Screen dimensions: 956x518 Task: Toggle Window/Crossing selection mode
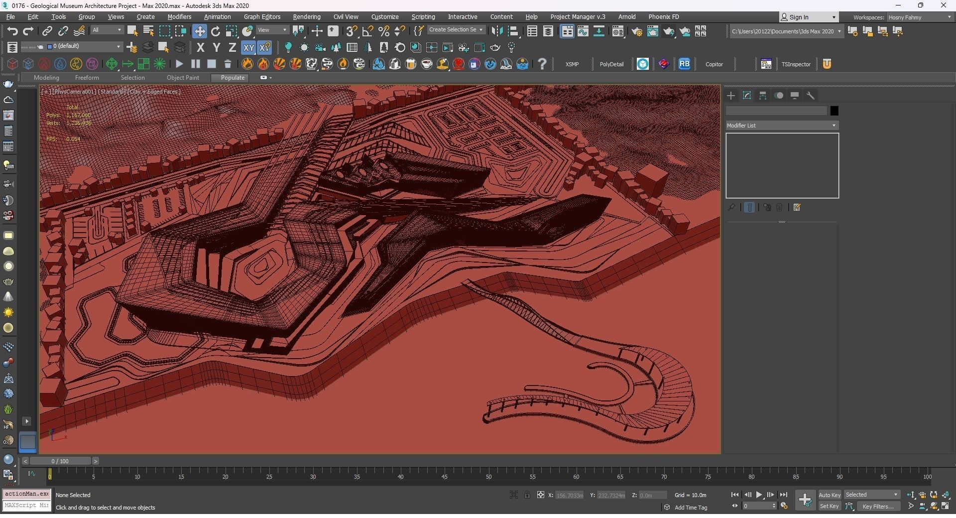(x=181, y=31)
